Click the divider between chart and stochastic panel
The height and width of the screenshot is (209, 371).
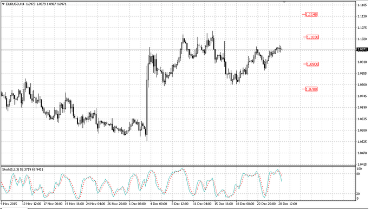point(178,166)
